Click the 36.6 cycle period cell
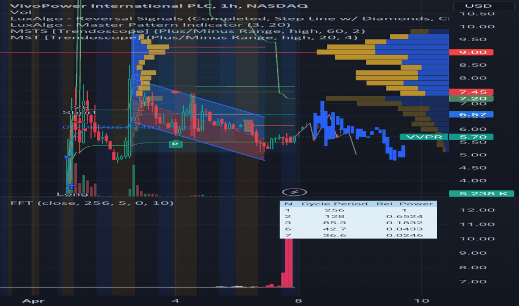Screen dimensions: 519x306 (x=334, y=235)
